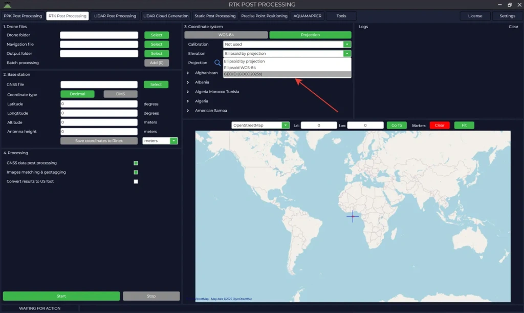Open the AQUAMAPPER tab

(x=307, y=16)
